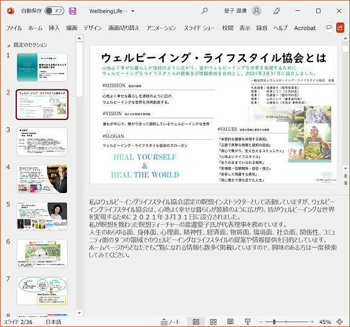This screenshot has width=350, height=327.
Task: Click the zoom in plus button
Action: (x=312, y=322)
